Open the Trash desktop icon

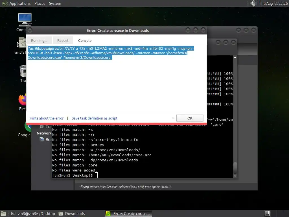(23, 71)
